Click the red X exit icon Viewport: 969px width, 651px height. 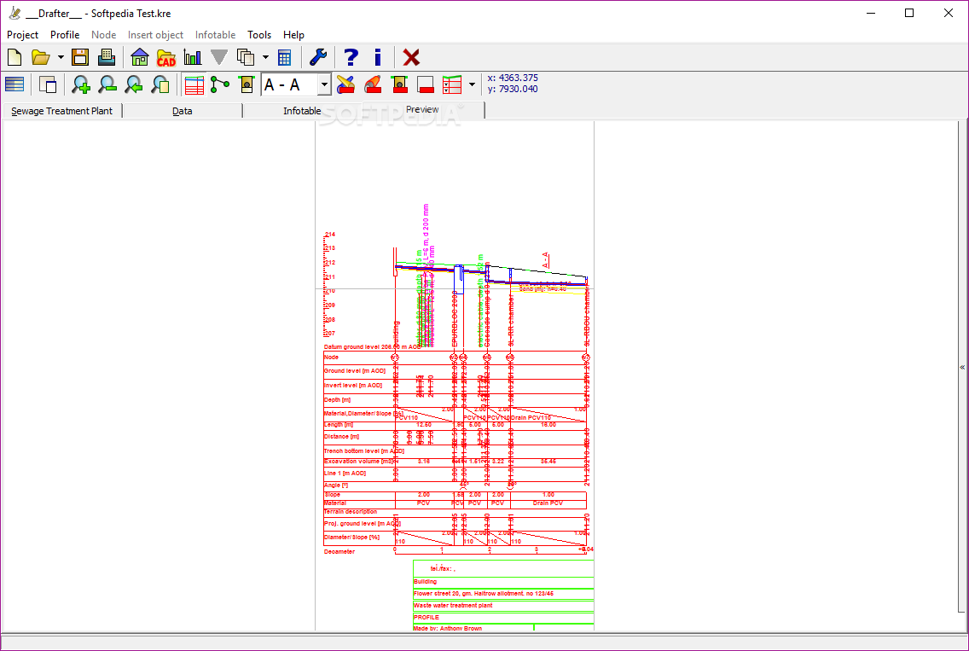coord(411,57)
